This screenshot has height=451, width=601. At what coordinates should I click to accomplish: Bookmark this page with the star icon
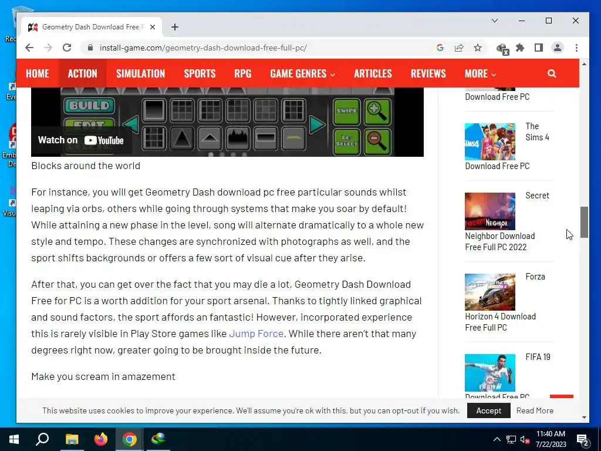pyautogui.click(x=478, y=48)
